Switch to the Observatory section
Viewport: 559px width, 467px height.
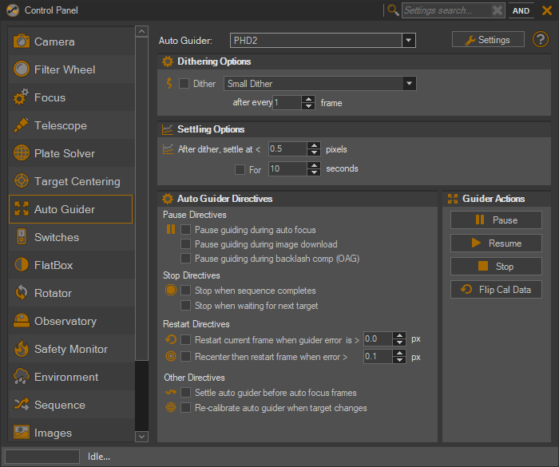tap(71, 320)
